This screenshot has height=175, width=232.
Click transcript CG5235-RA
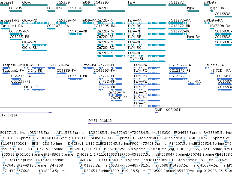15,34
